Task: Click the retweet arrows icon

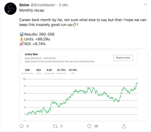Action: pyautogui.click(x=55, y=126)
